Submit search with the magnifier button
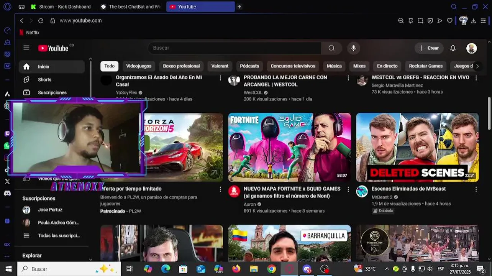This screenshot has width=492, height=276. click(x=331, y=48)
